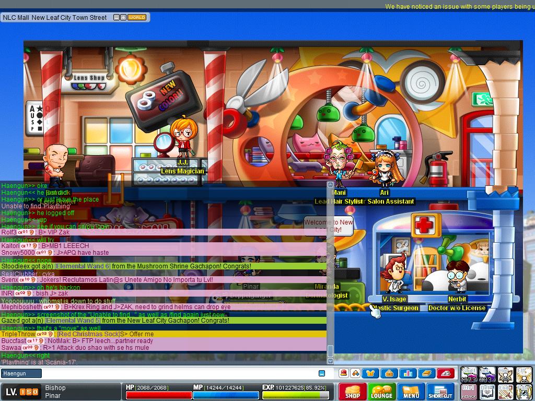Open the SHORT CUT button
Screen dimensions: 535x401
[x=440, y=392]
